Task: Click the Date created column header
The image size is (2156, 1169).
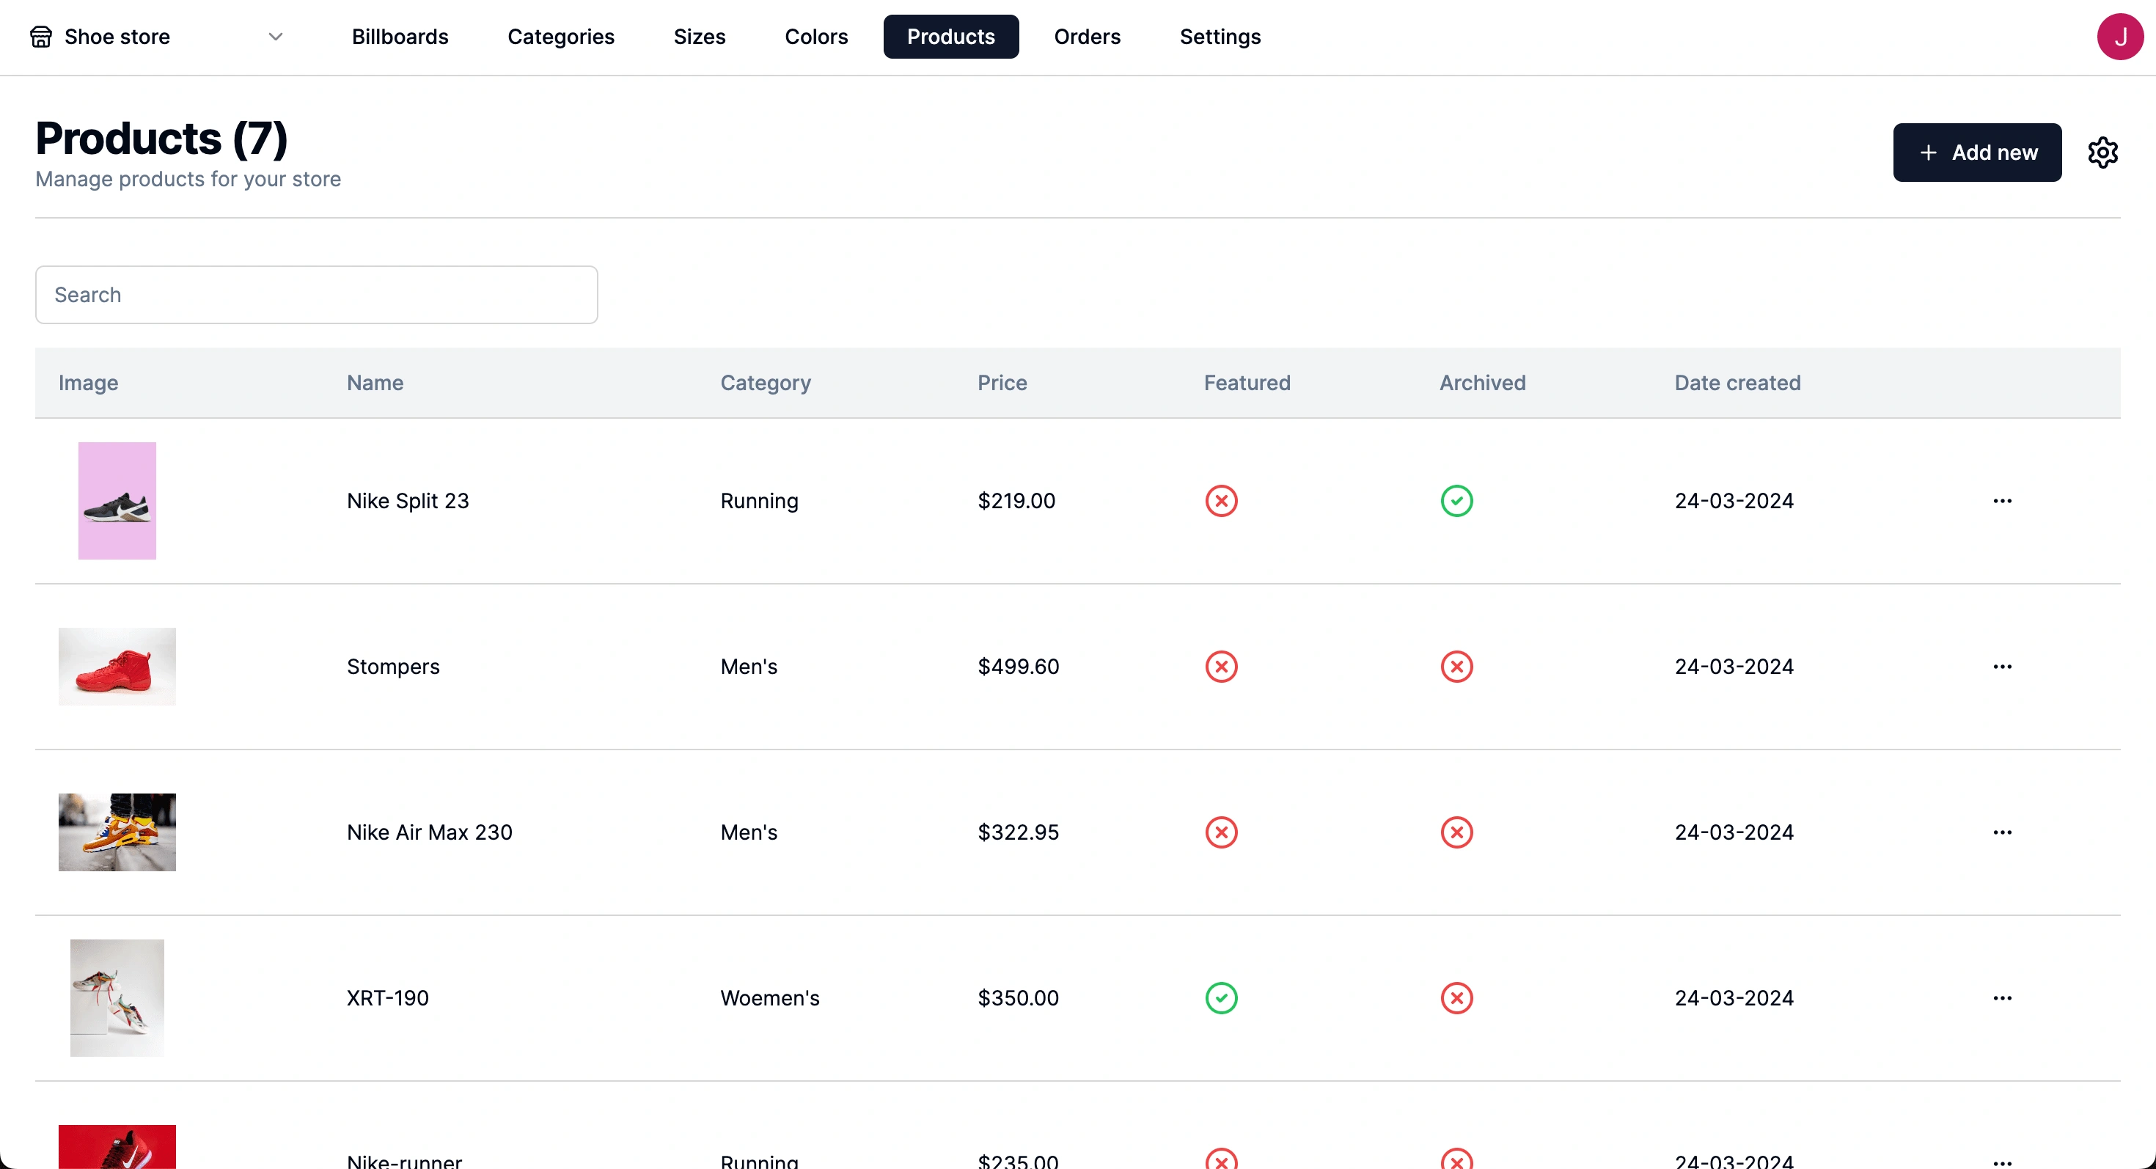Action: coord(1737,384)
